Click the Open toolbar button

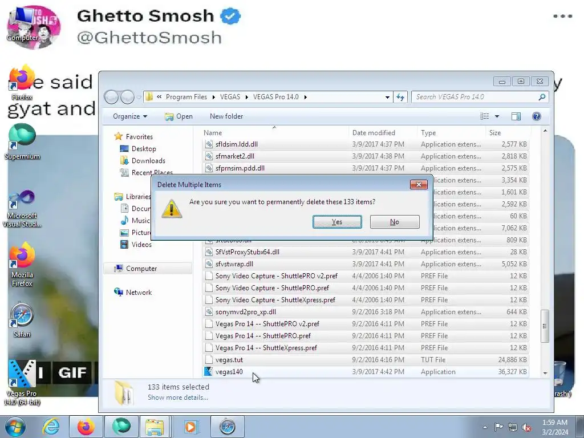point(179,116)
